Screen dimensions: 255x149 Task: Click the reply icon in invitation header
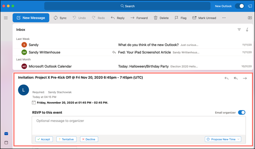[226, 78]
